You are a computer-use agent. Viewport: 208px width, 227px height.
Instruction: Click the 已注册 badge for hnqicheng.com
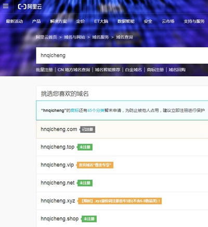pyautogui.click(x=87, y=130)
